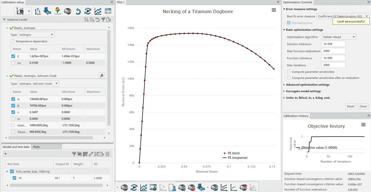Click the rainbow contour 11010 data icon
371x192 pixels.
click(58, 11)
